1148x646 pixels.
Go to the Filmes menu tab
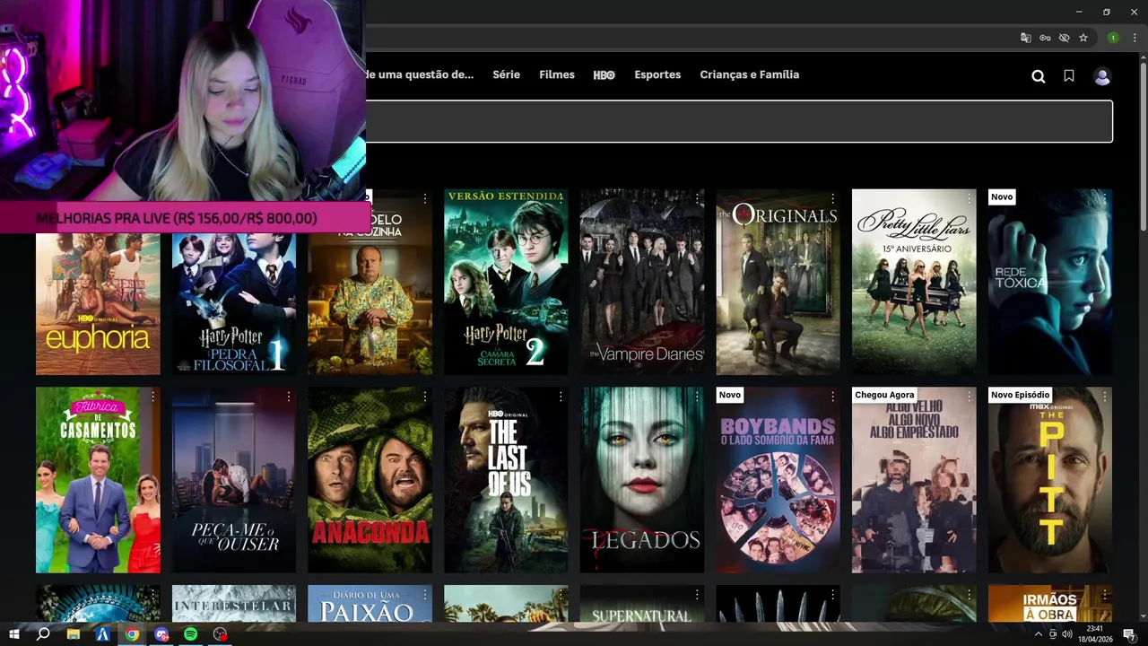click(557, 74)
